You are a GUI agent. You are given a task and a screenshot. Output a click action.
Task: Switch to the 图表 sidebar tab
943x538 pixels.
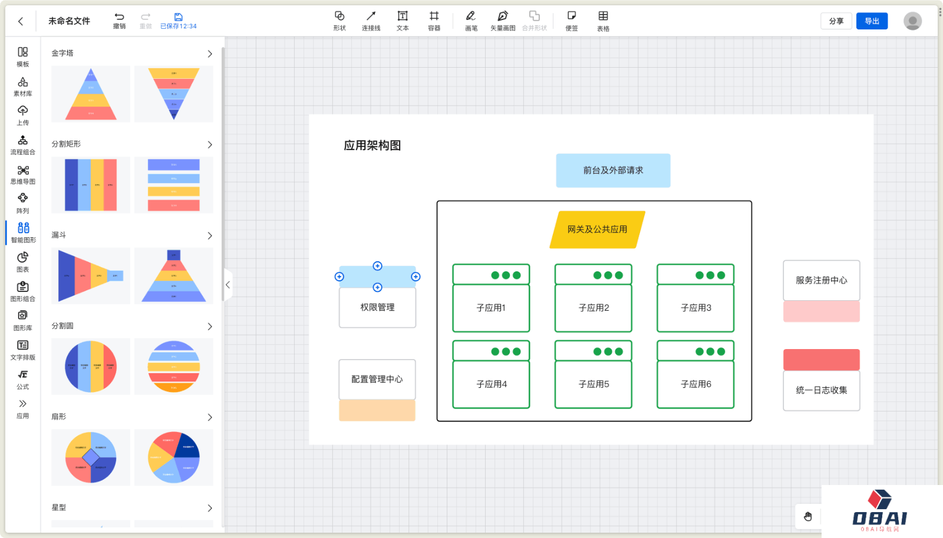(23, 261)
